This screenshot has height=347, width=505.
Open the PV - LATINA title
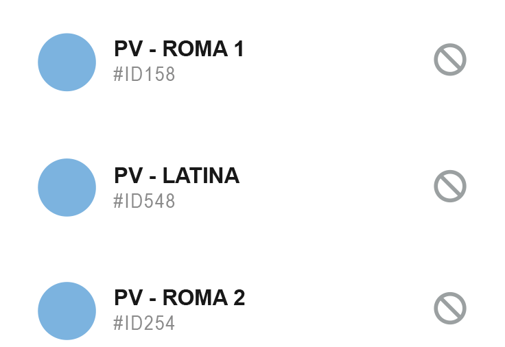coord(177,176)
